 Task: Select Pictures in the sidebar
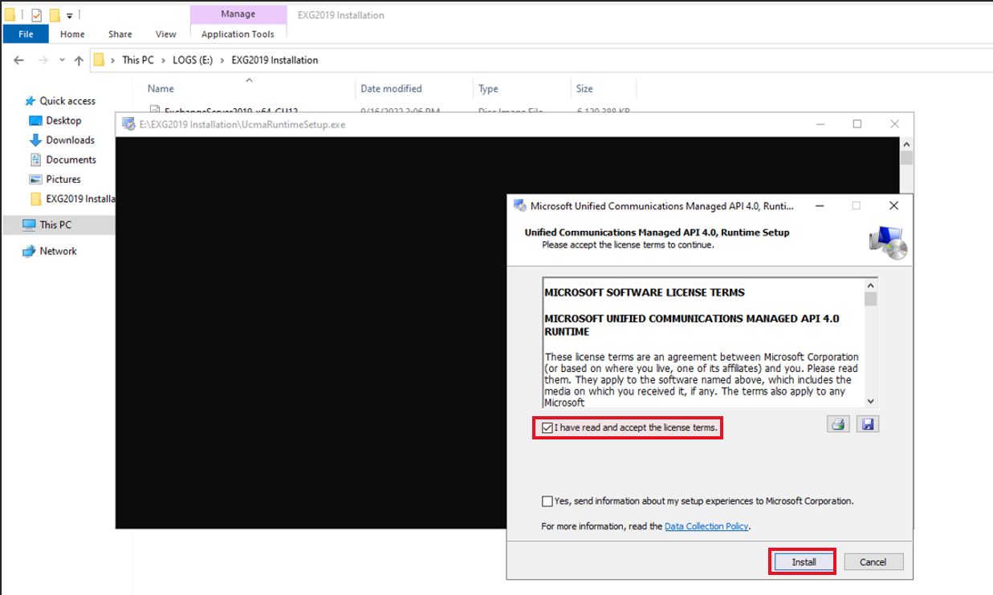[x=64, y=179]
